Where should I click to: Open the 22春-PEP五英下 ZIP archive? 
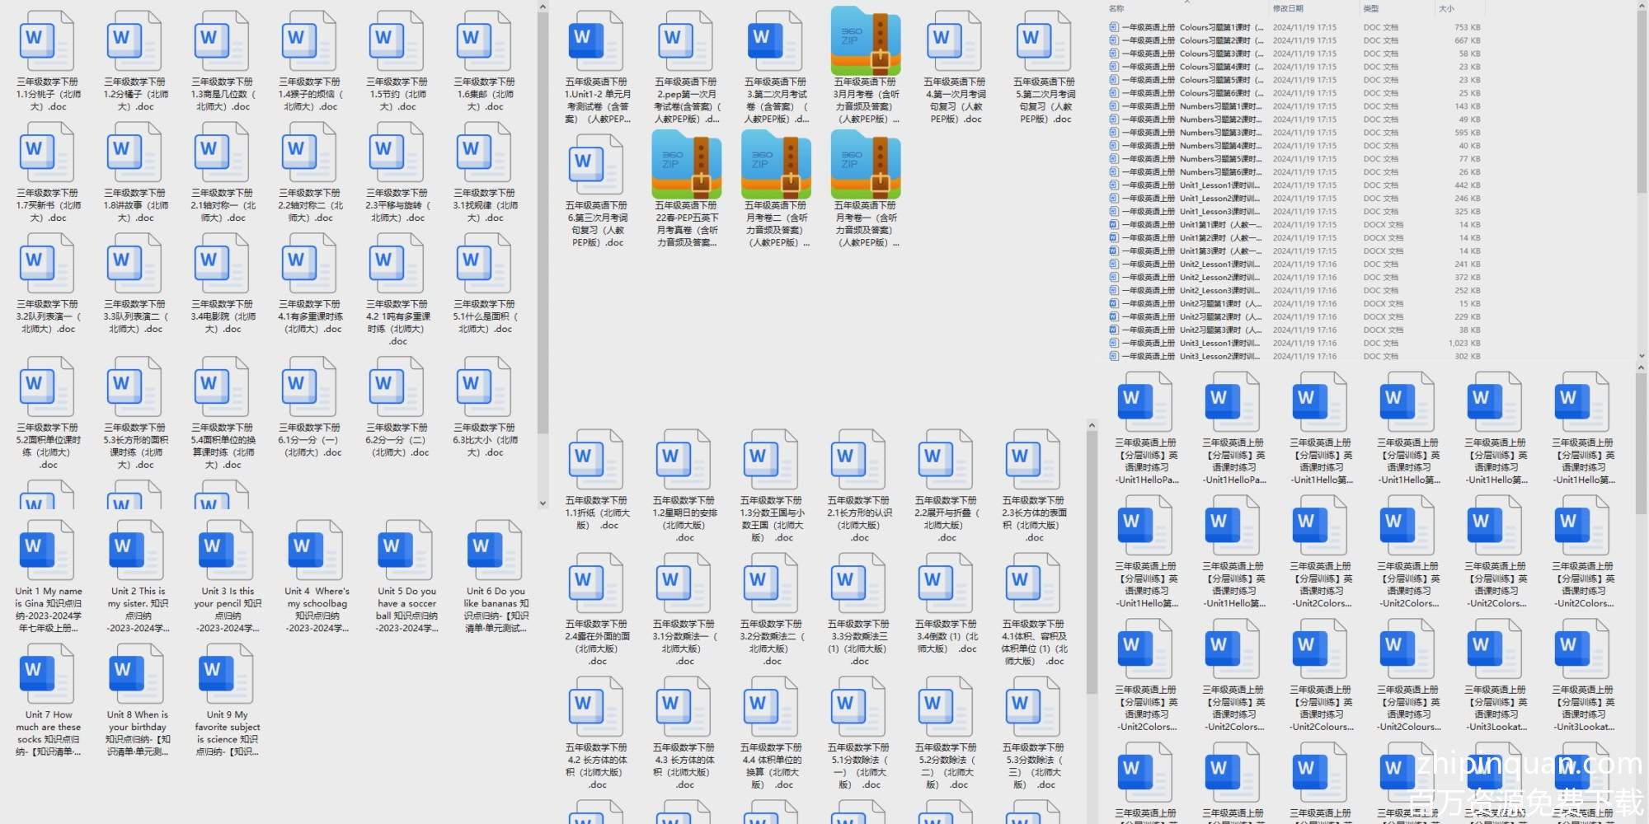click(686, 165)
